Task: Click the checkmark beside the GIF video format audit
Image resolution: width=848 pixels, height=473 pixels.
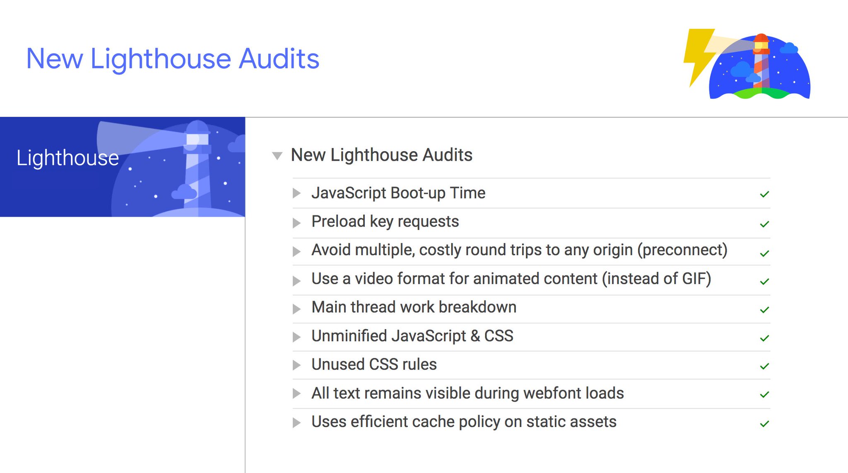Action: [764, 282]
